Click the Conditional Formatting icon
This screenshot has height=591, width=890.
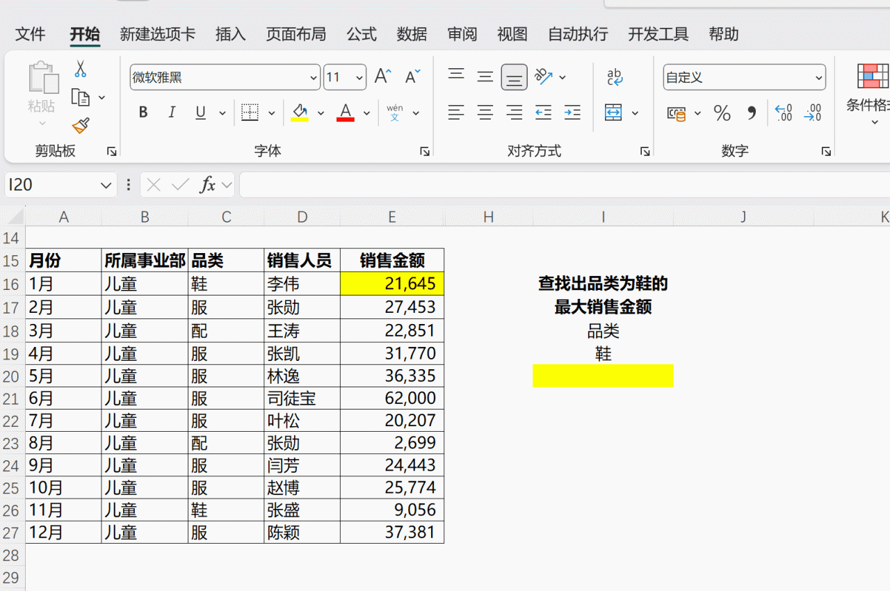point(872,76)
